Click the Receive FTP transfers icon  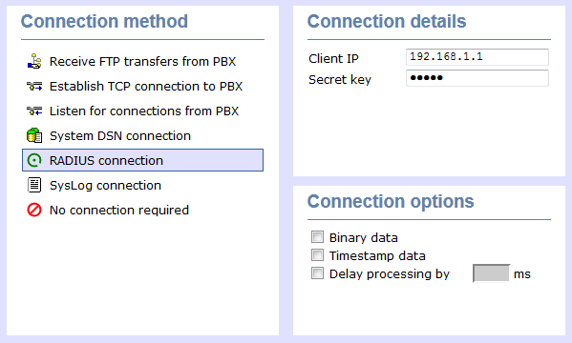[x=34, y=61]
